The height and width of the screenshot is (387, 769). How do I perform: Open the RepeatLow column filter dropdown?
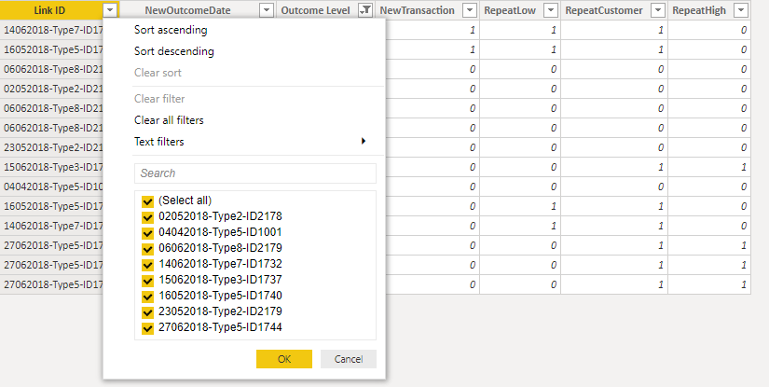tap(551, 10)
